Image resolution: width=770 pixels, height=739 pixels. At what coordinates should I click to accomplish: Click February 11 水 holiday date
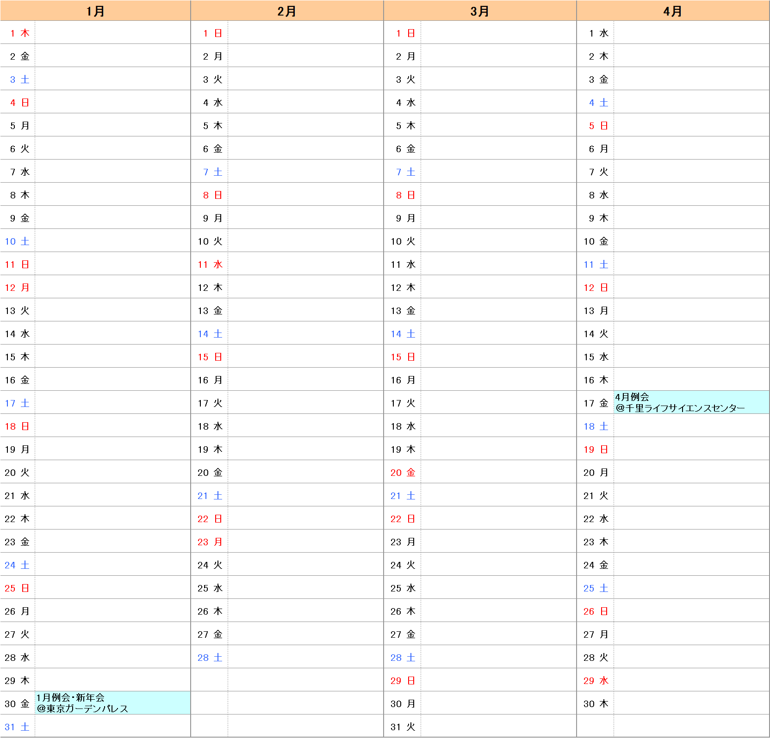210,264
